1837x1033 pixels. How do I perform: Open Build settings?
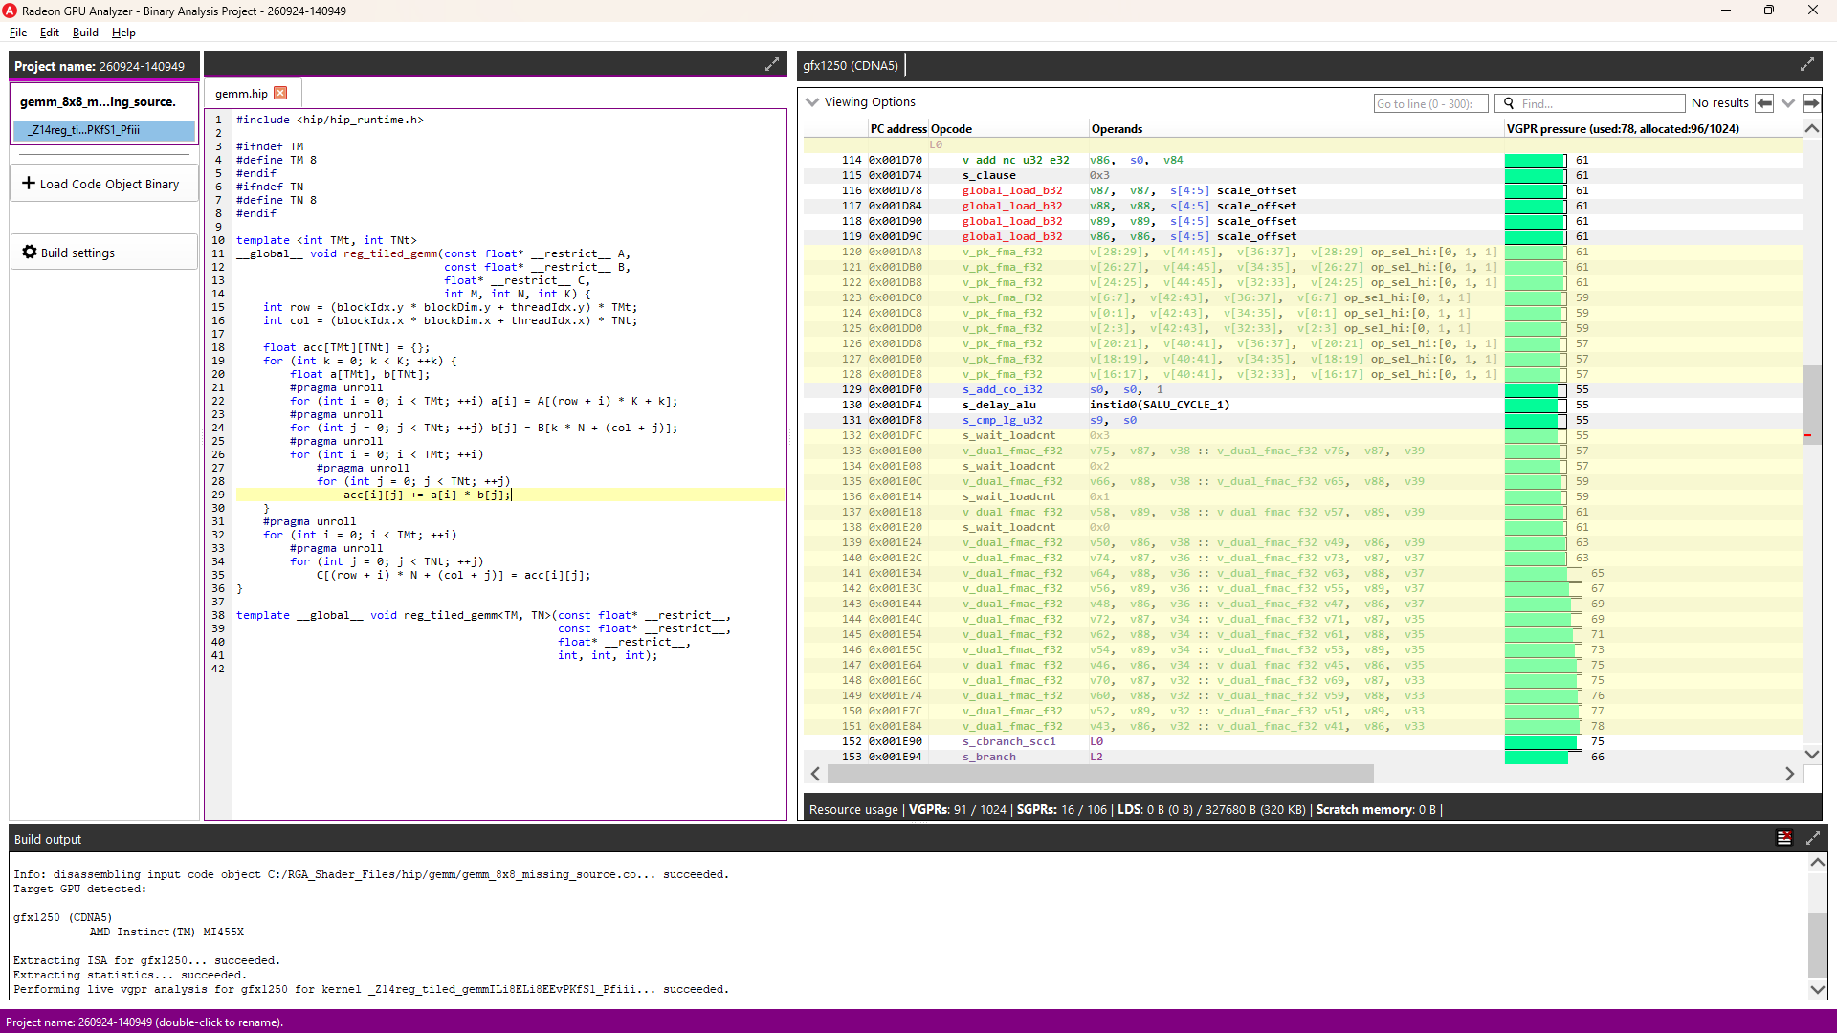tap(104, 253)
